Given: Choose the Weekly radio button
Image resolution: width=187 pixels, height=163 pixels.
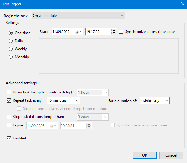Looking at the screenshot, I should (x=11, y=49).
